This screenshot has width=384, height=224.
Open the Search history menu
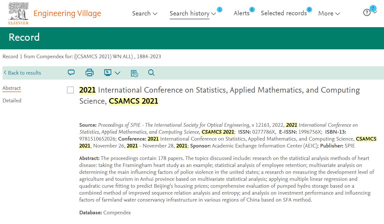193,13
